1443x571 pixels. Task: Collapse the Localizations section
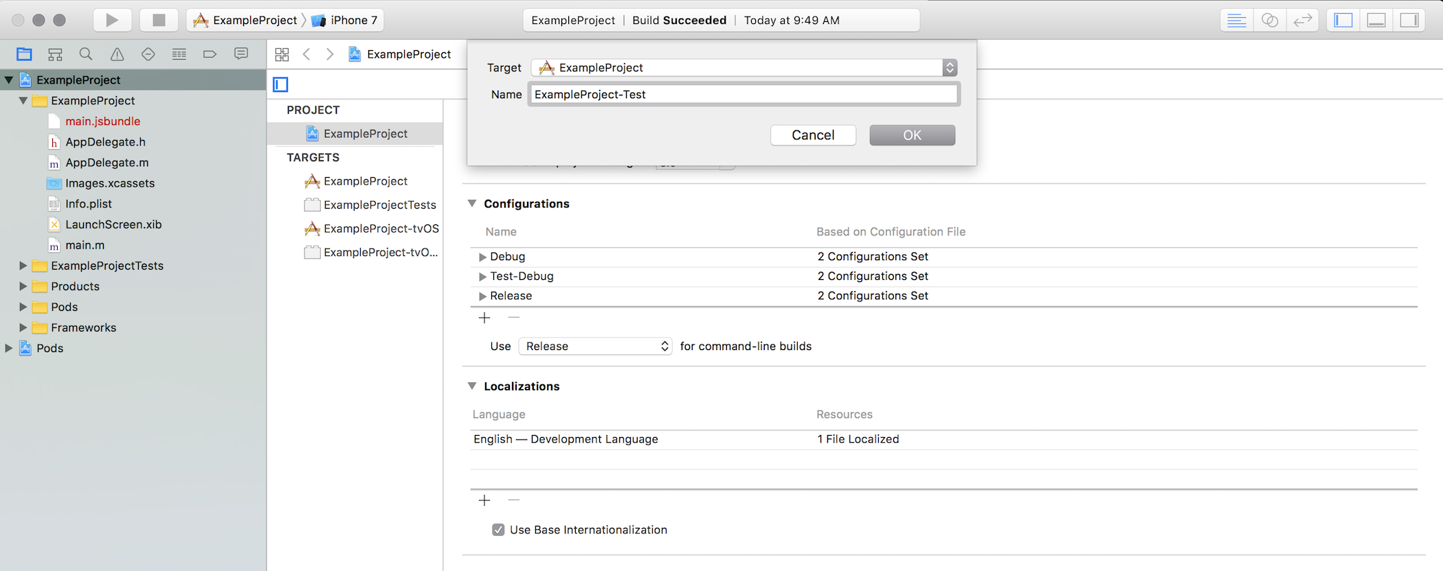point(472,386)
